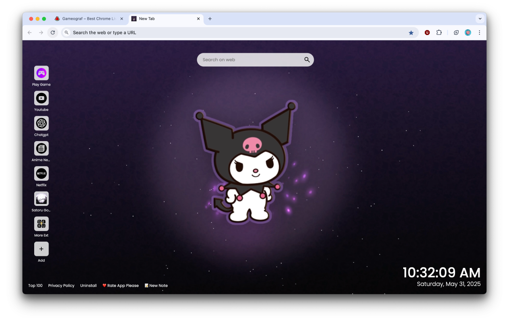Open the Netflix shortcut icon

pos(41,174)
